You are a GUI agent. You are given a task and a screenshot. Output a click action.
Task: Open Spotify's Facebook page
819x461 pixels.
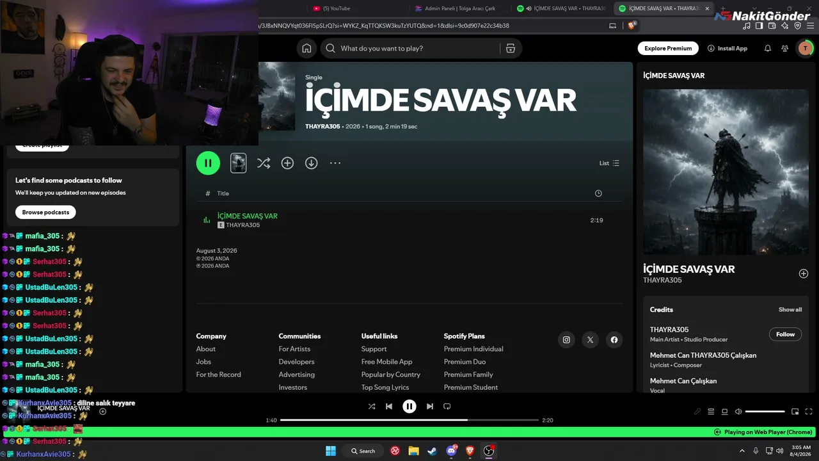(614, 340)
